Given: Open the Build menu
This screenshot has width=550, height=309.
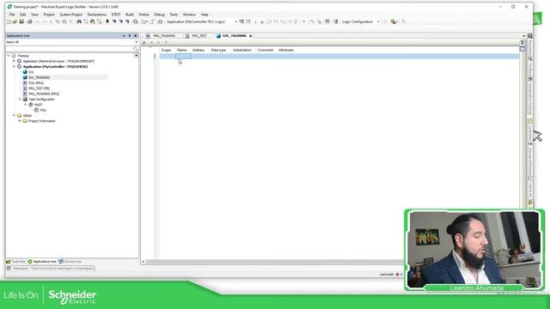Looking at the screenshot, I should [130, 15].
